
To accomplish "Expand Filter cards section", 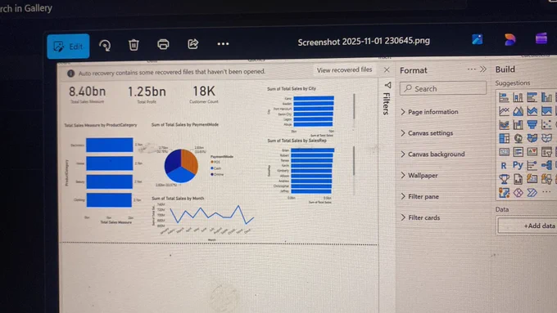I will (420, 217).
